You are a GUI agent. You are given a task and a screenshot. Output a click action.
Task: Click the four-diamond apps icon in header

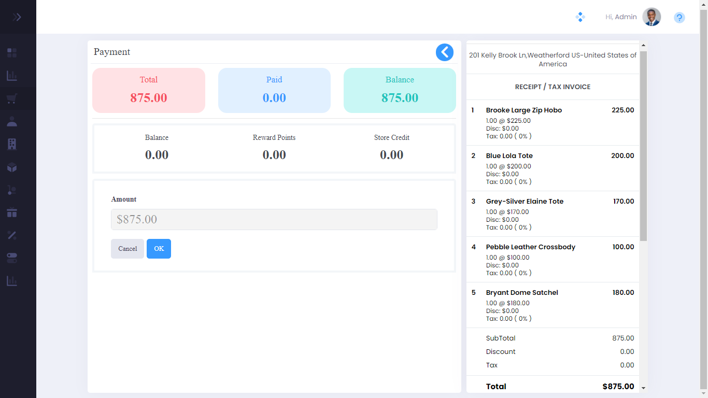[580, 18]
